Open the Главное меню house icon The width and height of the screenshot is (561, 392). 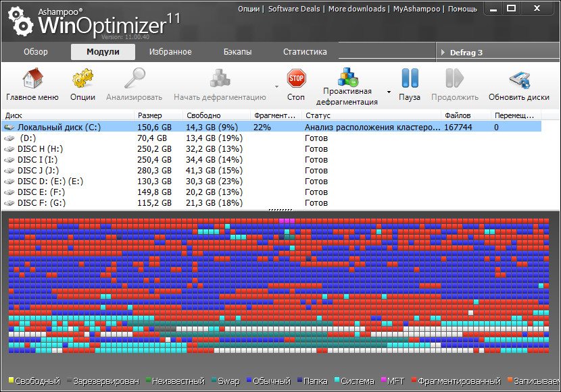coord(32,78)
